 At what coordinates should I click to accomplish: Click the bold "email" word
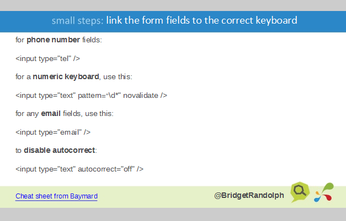pyautogui.click(x=50, y=113)
